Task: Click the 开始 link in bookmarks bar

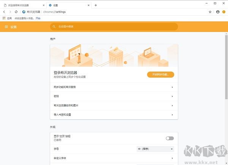Action: pos(38,18)
